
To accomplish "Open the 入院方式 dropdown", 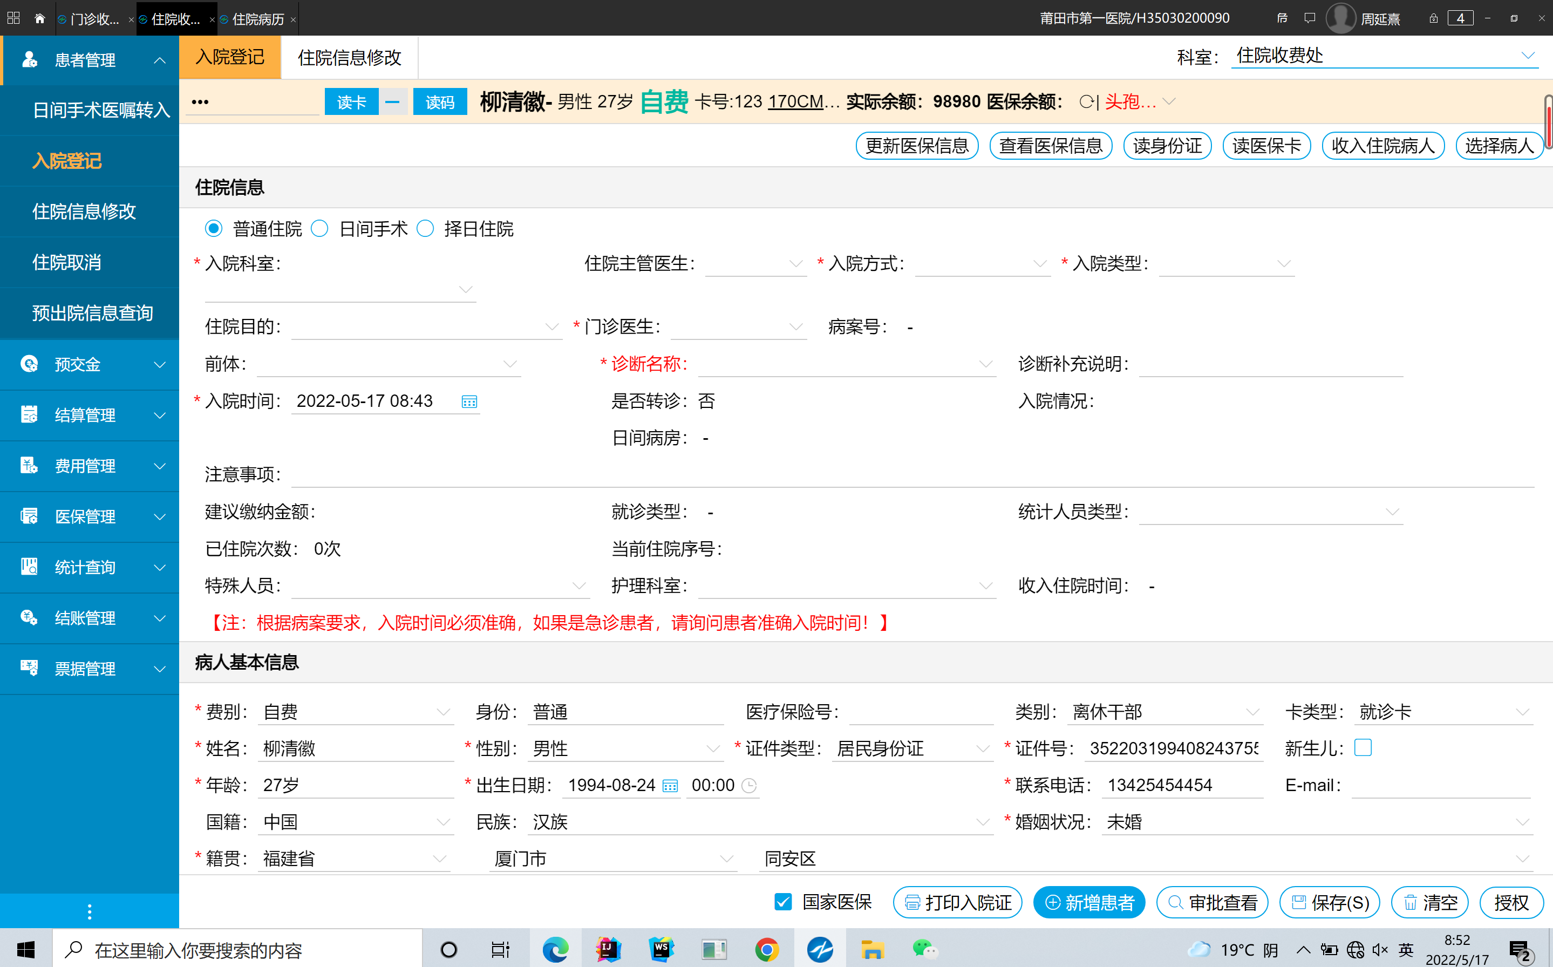I will click(x=983, y=263).
